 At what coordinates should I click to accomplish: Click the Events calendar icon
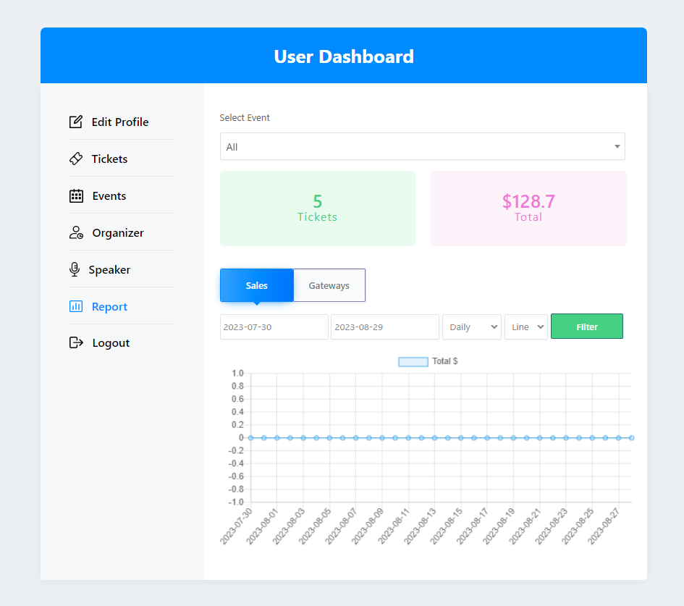pos(76,195)
